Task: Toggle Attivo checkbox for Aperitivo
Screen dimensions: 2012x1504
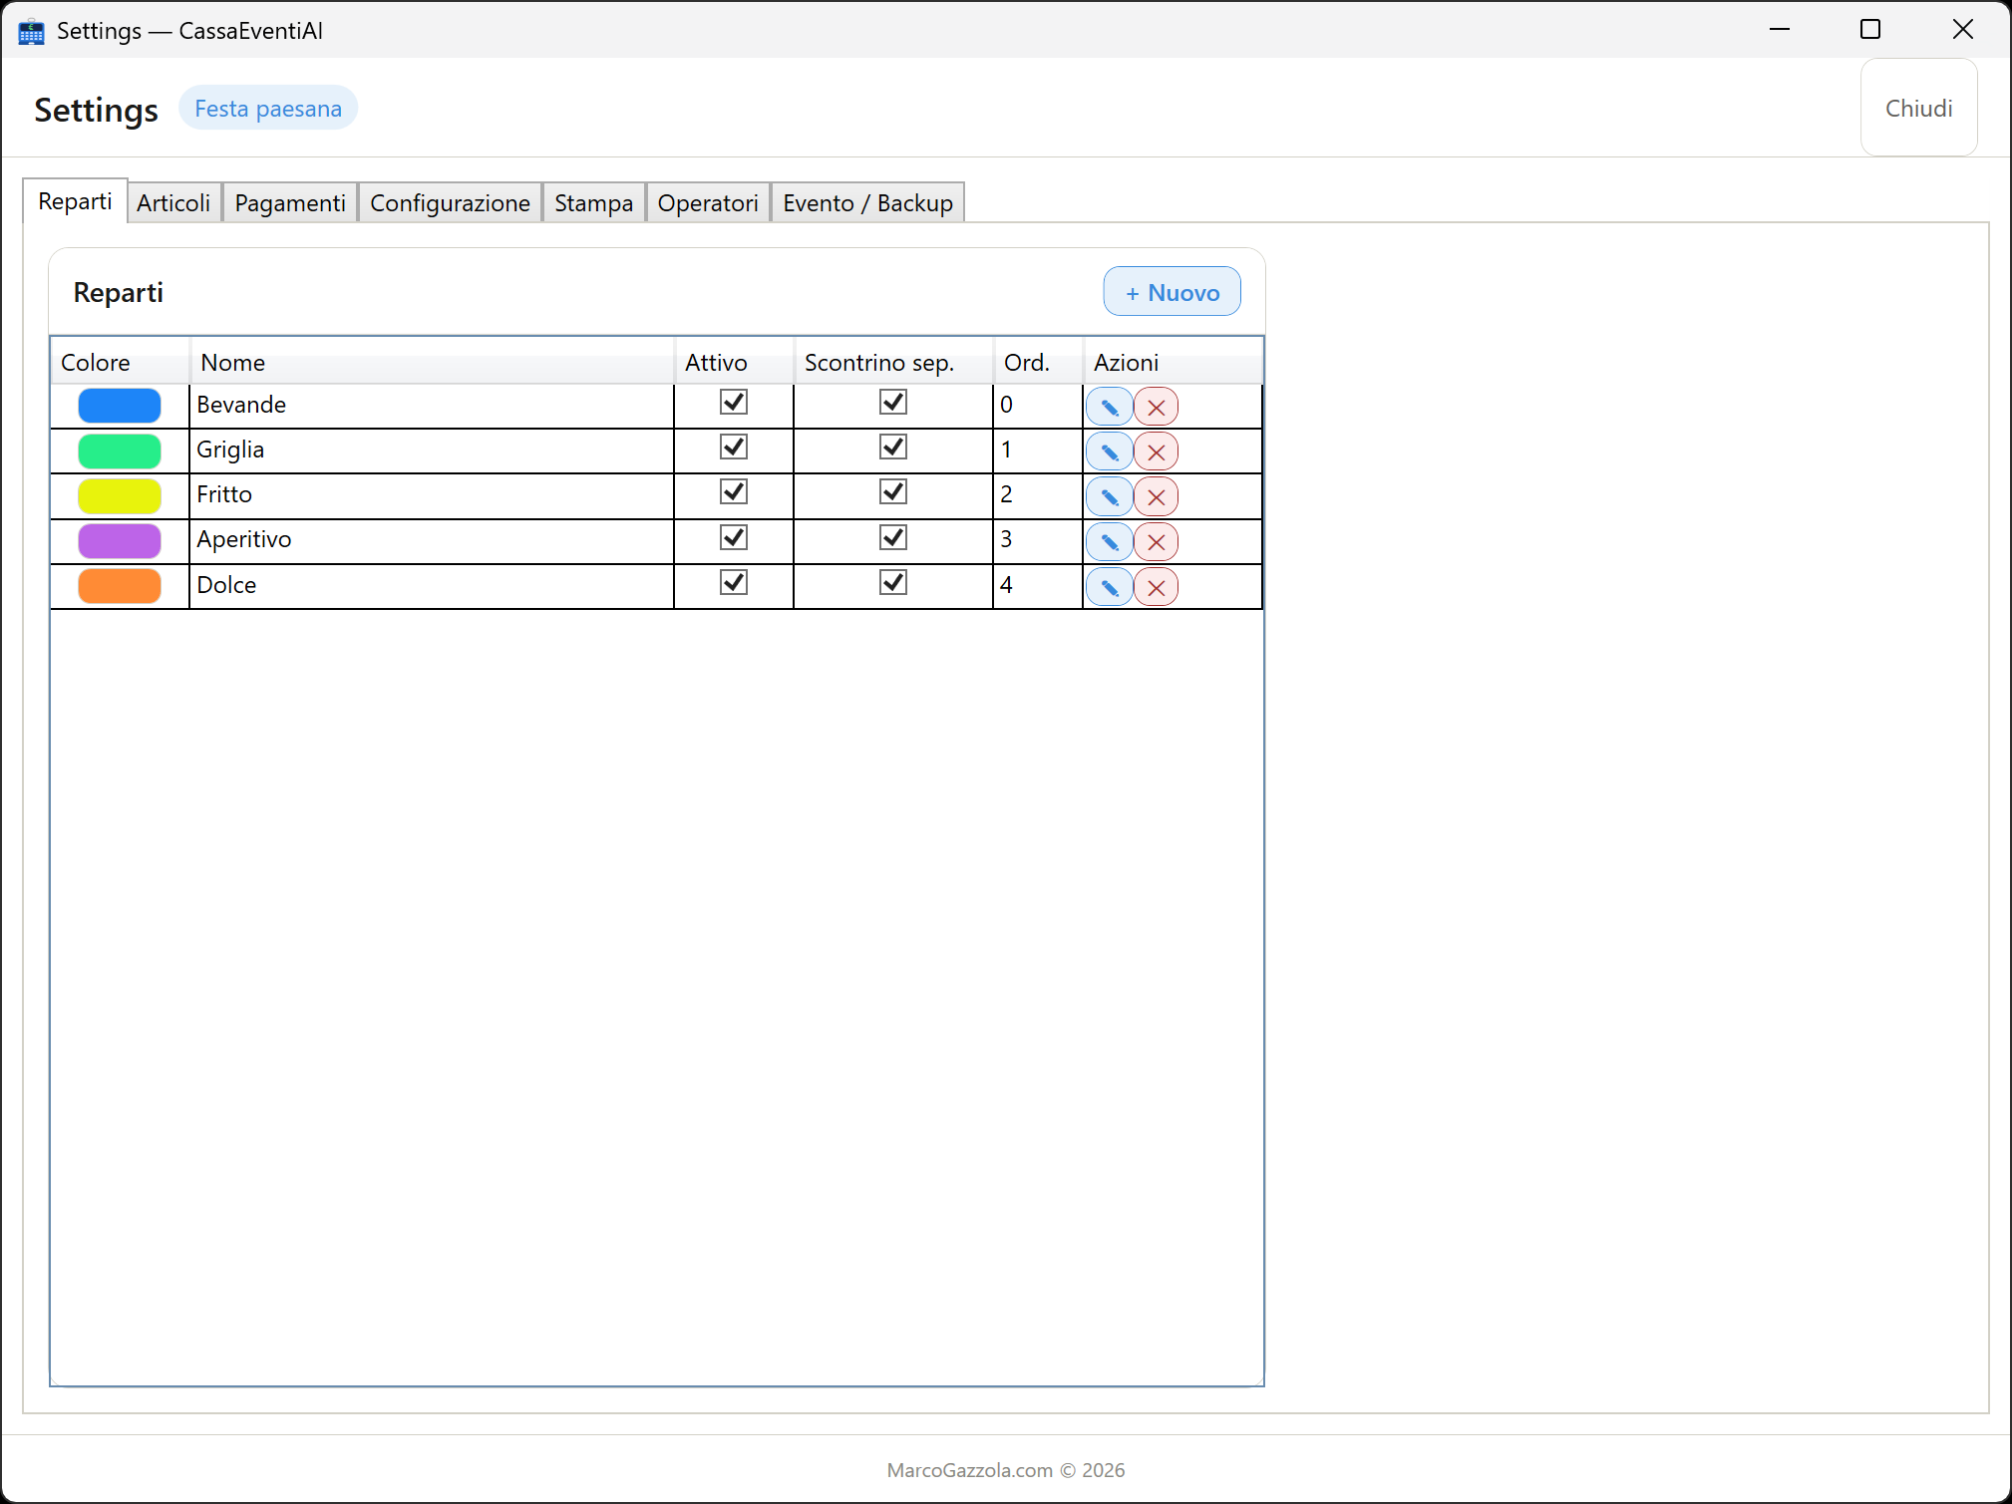Action: point(734,537)
